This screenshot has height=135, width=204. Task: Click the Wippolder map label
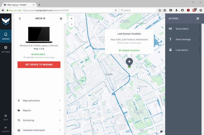[x=143, y=86]
